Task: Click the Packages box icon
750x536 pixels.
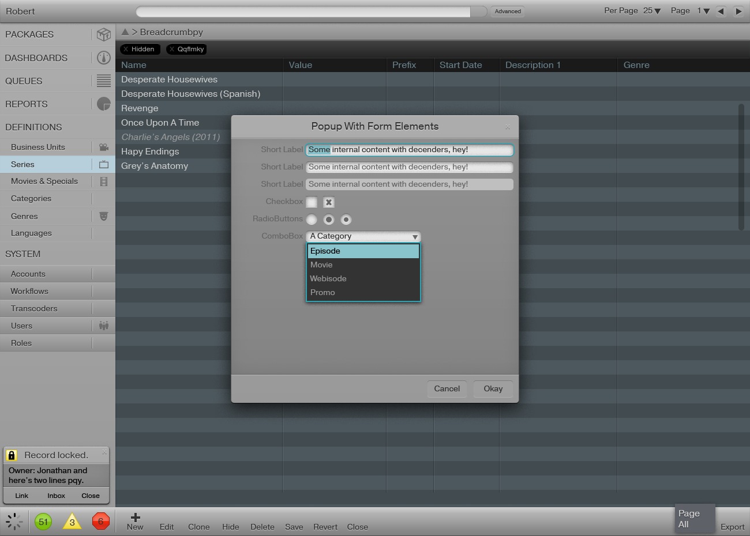Action: [x=104, y=35]
